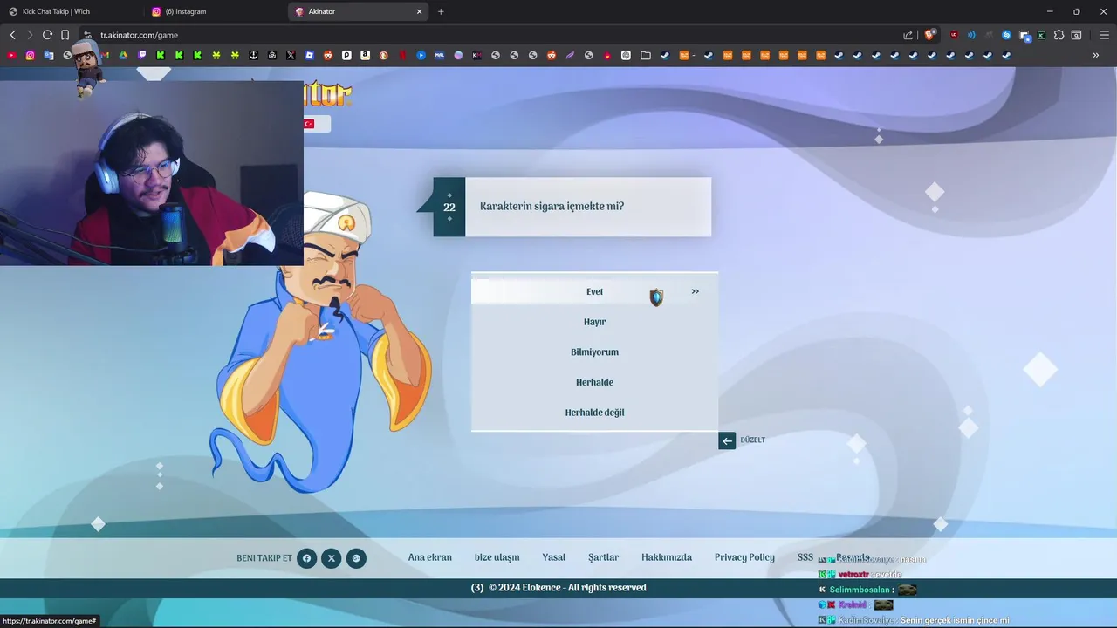Image resolution: width=1117 pixels, height=628 pixels.
Task: Click the Brave Shields lion icon
Action: [x=929, y=34]
